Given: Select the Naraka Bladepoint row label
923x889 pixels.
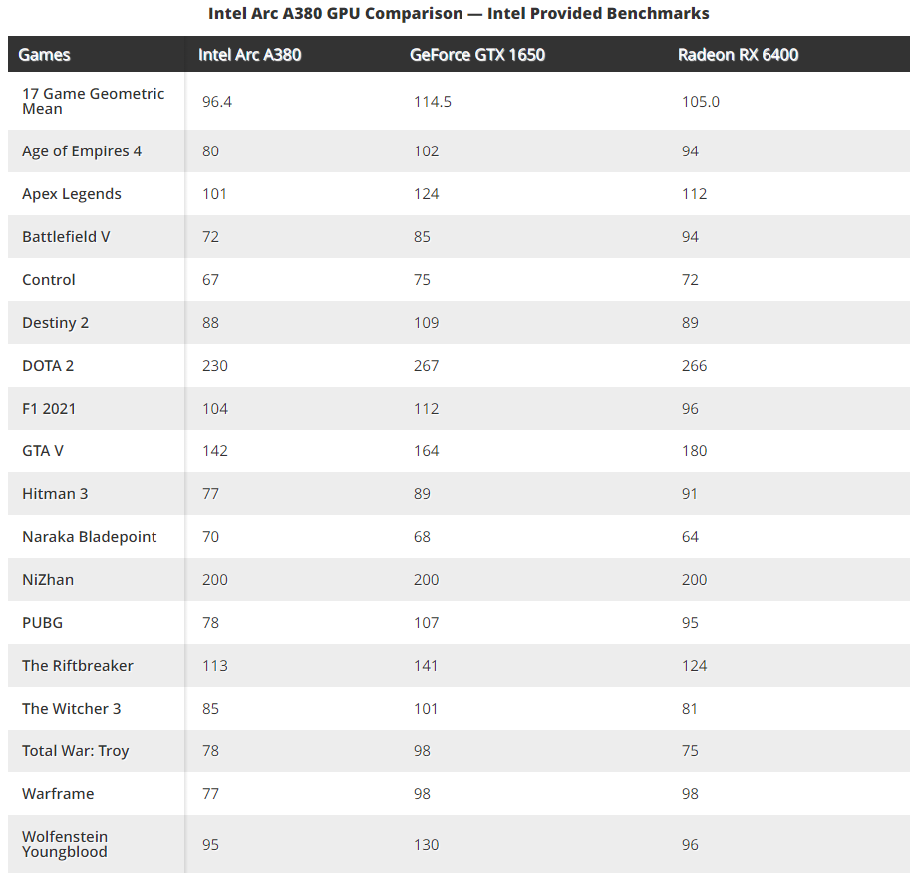Looking at the screenshot, I should (90, 537).
